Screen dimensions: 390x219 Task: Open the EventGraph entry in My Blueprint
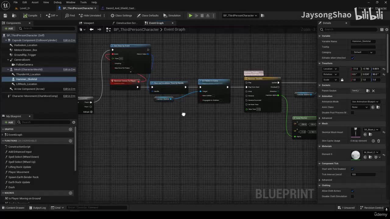[x=15, y=135]
